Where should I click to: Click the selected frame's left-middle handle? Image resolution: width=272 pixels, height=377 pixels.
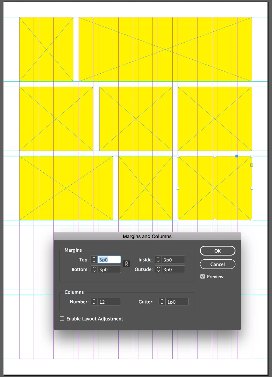click(178, 188)
